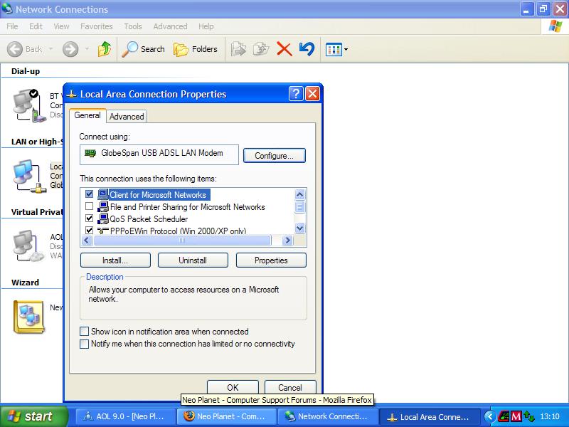This screenshot has height=427, width=569.
Task: Click items list scroll right arrow
Action: coord(287,240)
